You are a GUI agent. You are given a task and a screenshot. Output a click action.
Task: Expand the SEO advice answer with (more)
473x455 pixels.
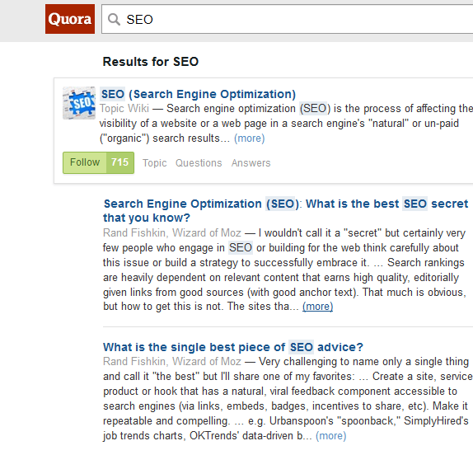tap(331, 436)
